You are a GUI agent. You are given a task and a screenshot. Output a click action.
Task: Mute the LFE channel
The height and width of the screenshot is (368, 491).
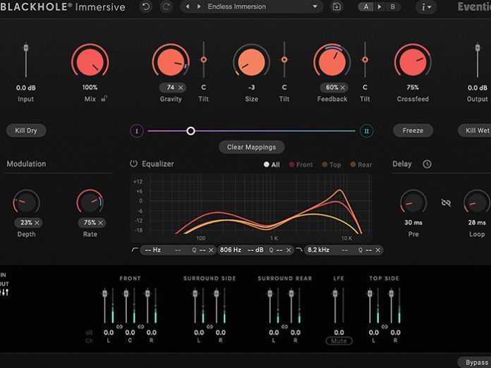339,341
